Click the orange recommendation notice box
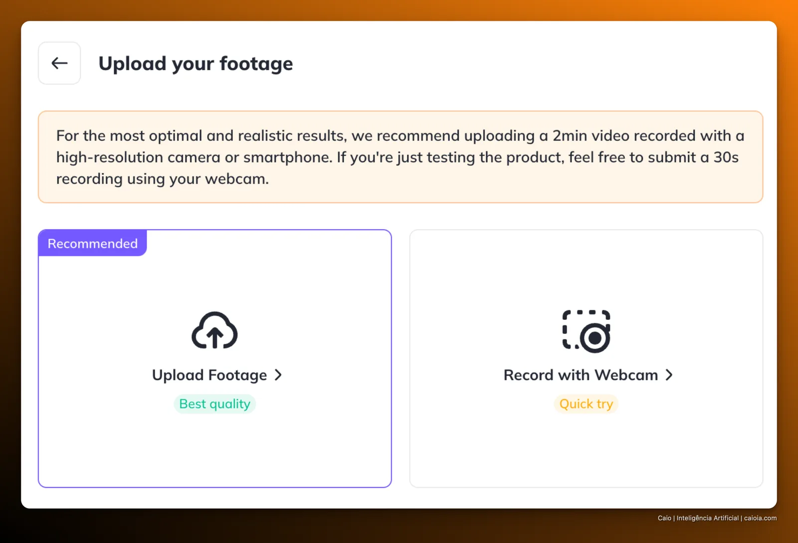The height and width of the screenshot is (543, 798). 400,157
